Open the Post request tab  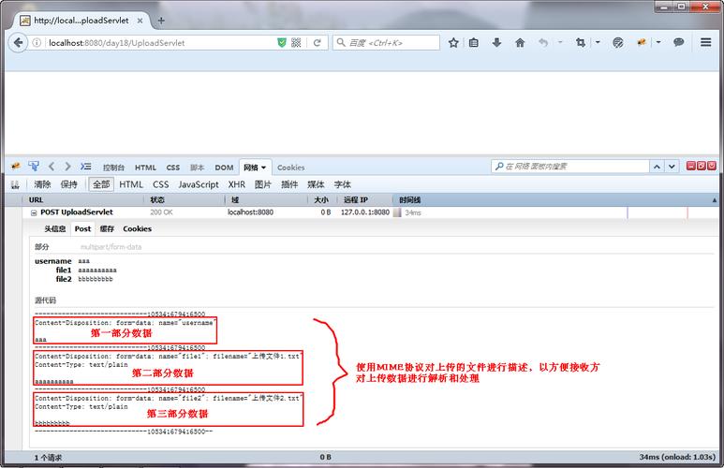pos(83,229)
